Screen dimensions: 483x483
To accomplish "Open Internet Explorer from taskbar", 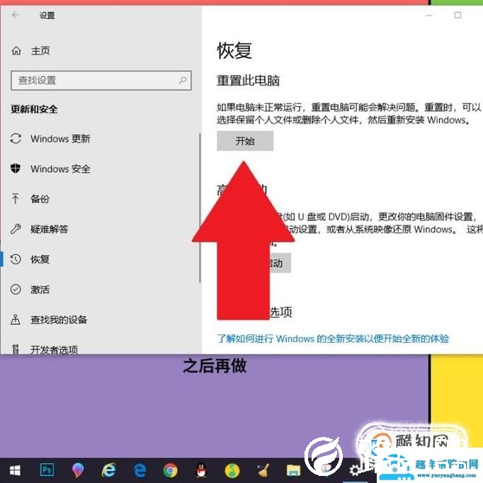I will point(109,470).
